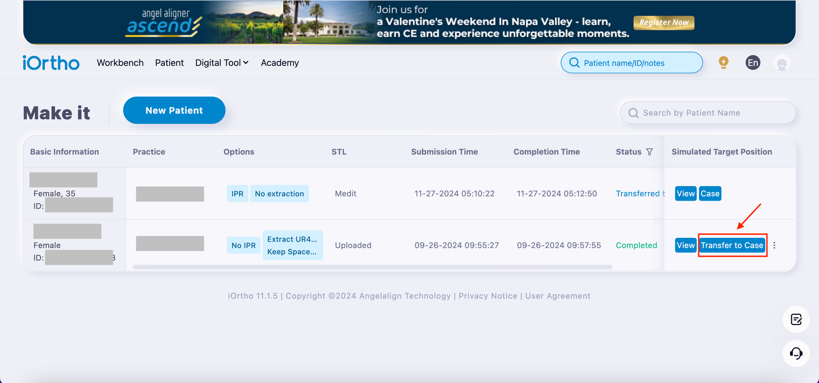Click completion time 09-26-2024 09:57:55

pos(559,245)
